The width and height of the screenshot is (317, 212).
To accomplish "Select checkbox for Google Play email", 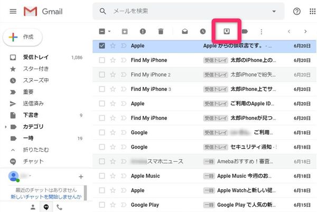I will coord(102,205).
